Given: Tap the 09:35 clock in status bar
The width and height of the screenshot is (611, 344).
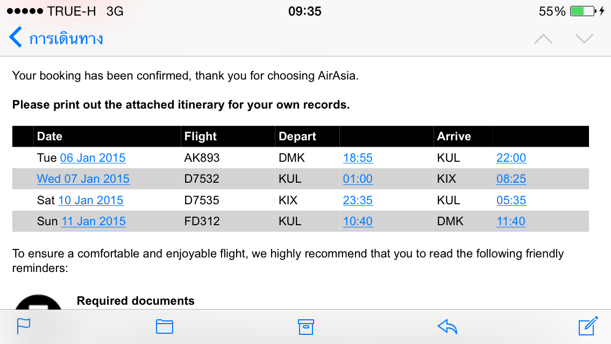Looking at the screenshot, I should (x=305, y=11).
